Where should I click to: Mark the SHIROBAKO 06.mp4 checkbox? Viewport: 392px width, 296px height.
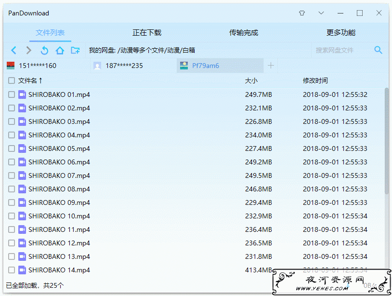(x=12, y=162)
